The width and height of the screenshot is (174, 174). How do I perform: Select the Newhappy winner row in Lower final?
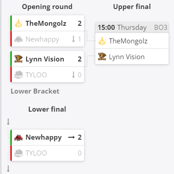click(47, 137)
